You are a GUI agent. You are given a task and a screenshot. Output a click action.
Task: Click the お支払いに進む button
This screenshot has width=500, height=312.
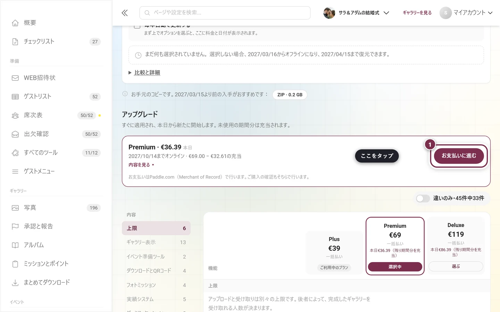click(x=459, y=156)
